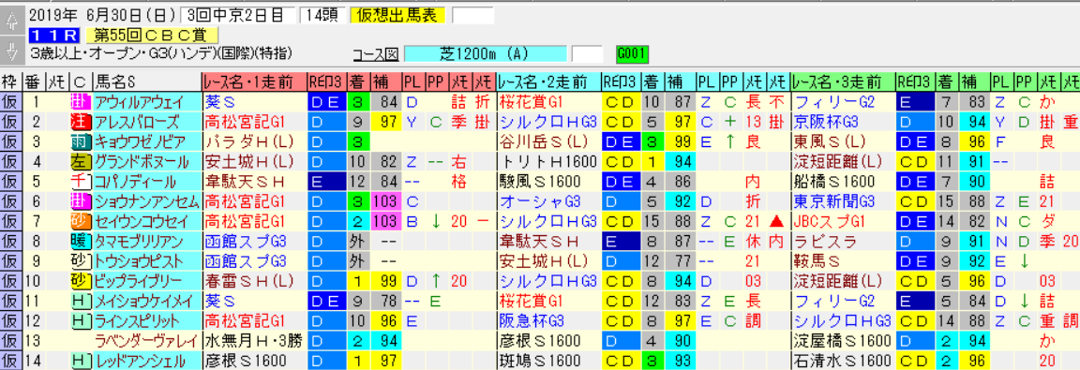Go to next race with down arrow

(11, 51)
